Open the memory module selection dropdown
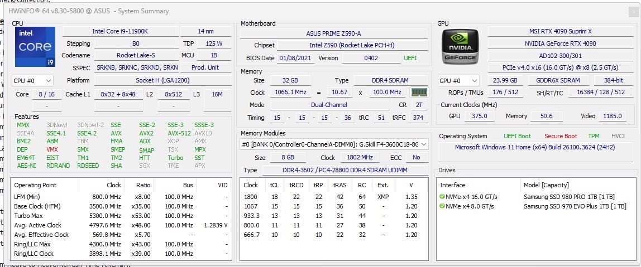Screen dimensions: 641x267 [x=334, y=144]
